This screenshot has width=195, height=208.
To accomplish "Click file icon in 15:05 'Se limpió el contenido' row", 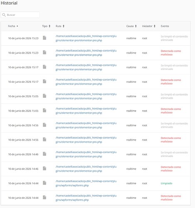I will [44, 96].
